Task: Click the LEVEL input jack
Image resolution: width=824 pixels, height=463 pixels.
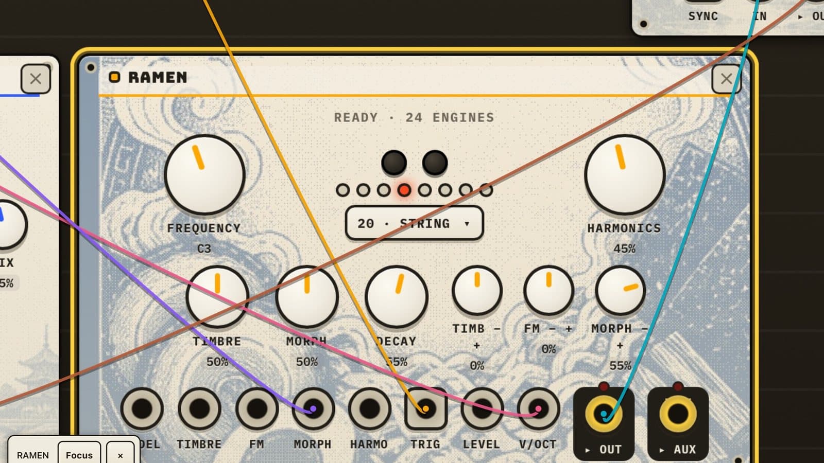Action: click(482, 409)
